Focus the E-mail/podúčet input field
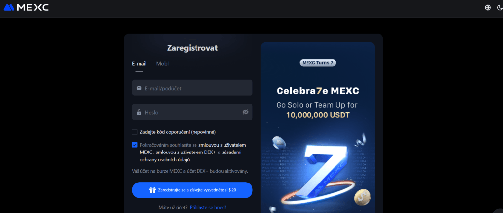 coord(192,88)
